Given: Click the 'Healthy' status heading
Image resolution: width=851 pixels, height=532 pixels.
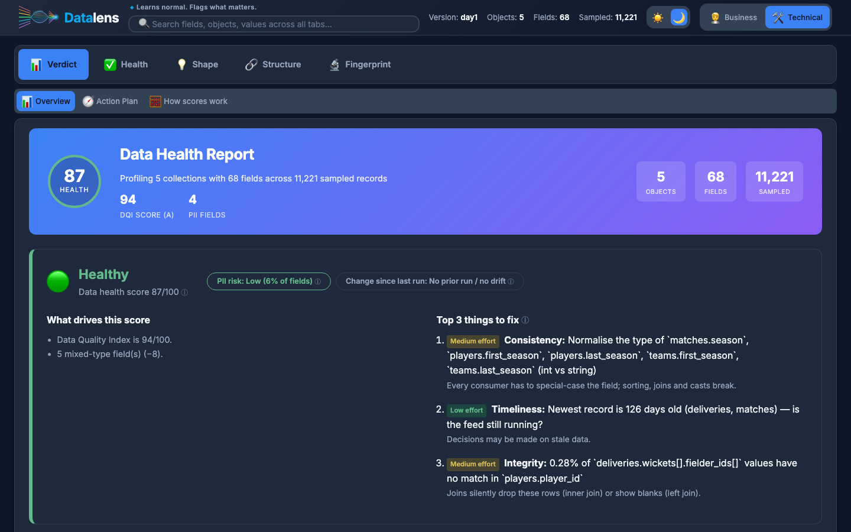Looking at the screenshot, I should 103,274.
